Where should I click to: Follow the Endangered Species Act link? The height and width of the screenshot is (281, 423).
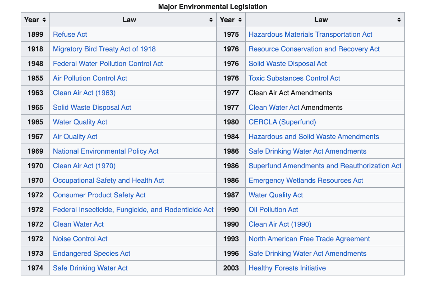pos(91,254)
